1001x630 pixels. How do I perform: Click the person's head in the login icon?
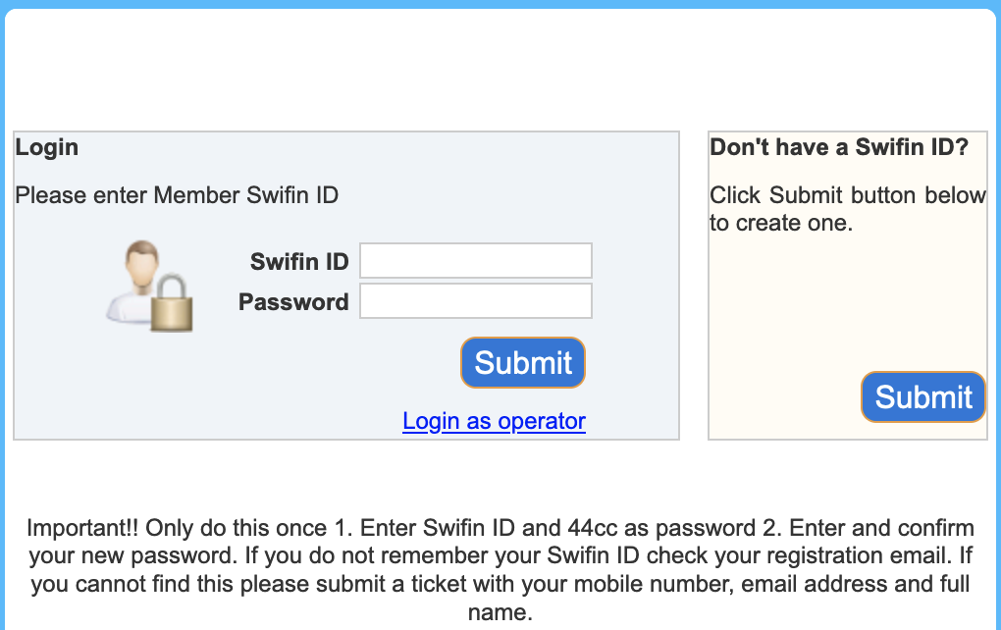pyautogui.click(x=142, y=264)
